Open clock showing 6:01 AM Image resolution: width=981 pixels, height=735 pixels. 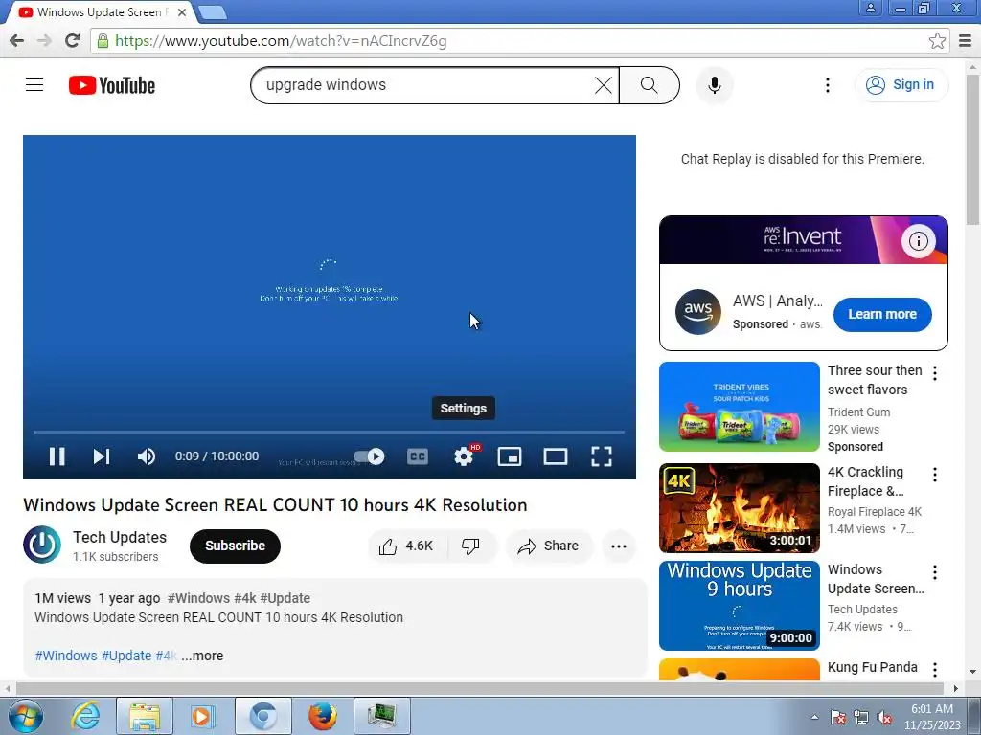[932, 717]
